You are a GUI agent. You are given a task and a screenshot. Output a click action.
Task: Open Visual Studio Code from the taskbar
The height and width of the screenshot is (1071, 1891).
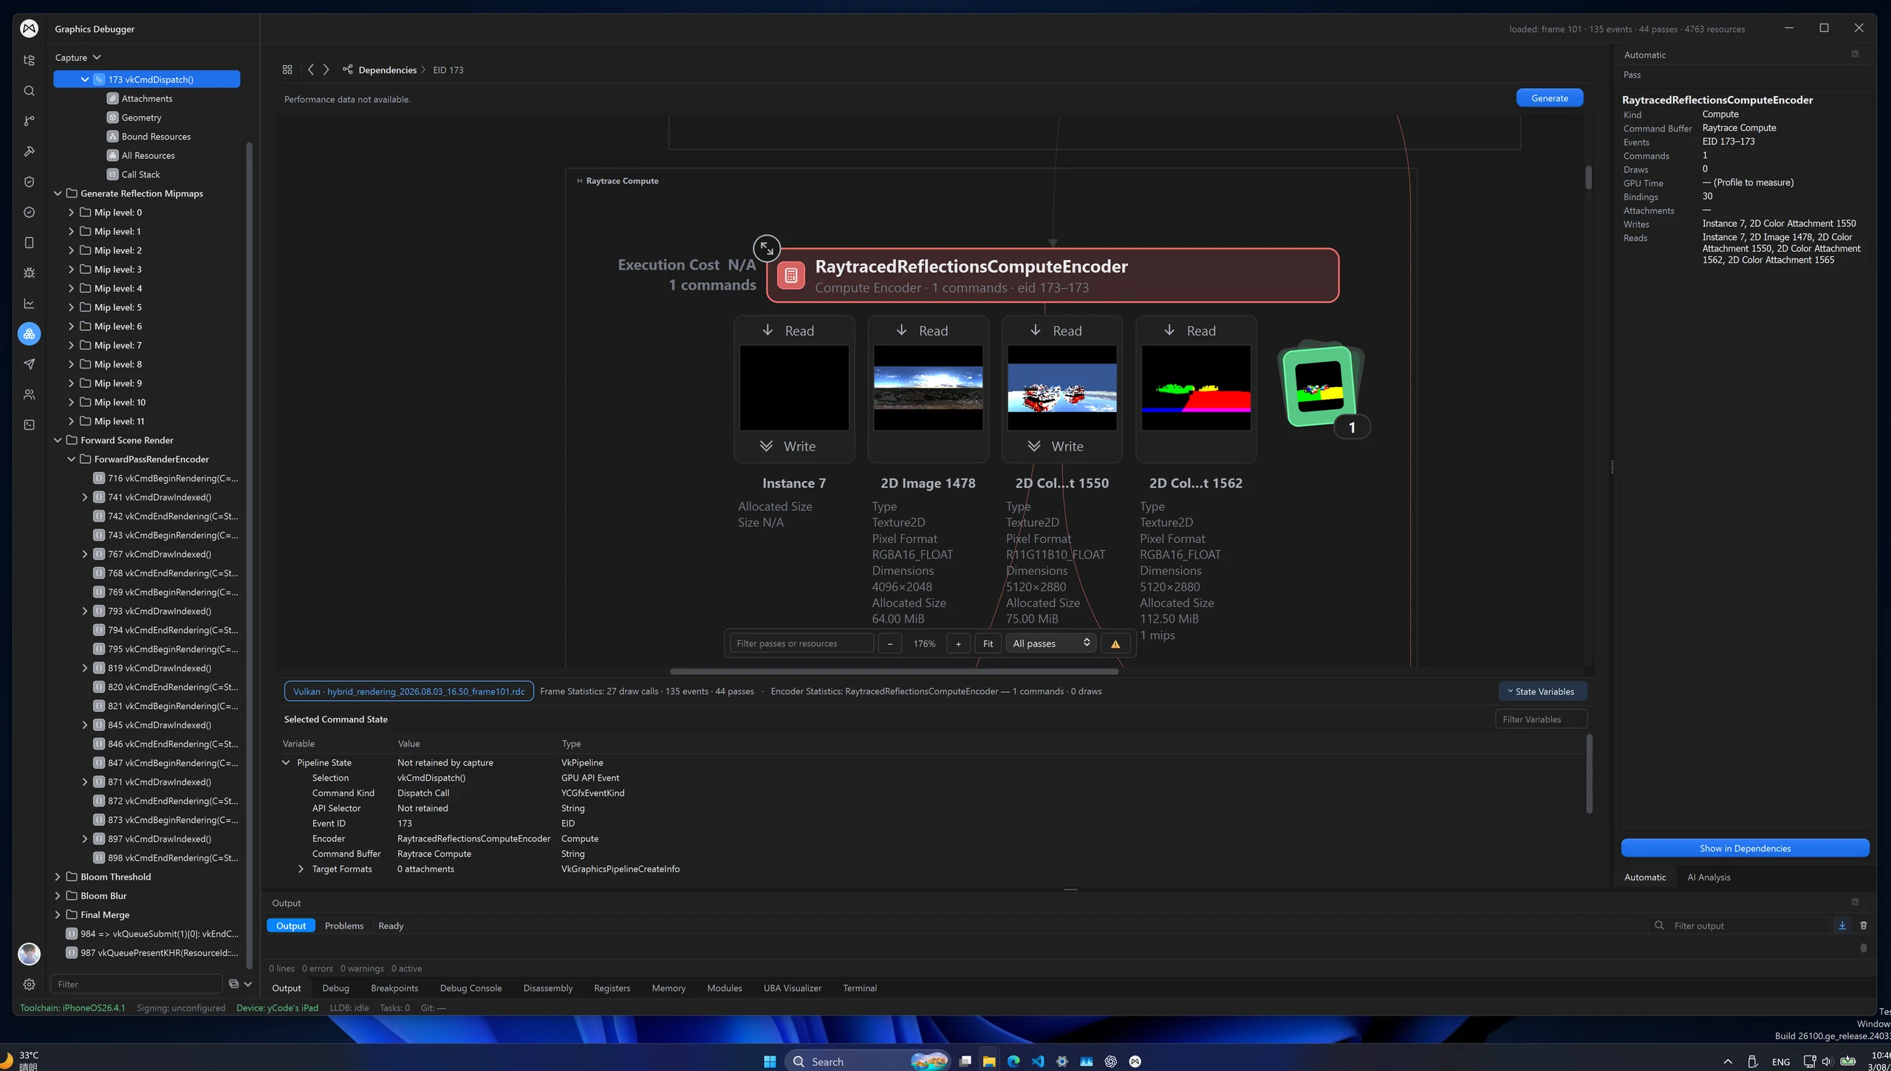1038,1061
